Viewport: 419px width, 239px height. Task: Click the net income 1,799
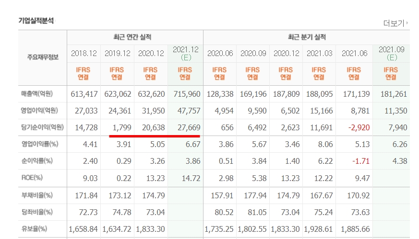pyautogui.click(x=122, y=128)
